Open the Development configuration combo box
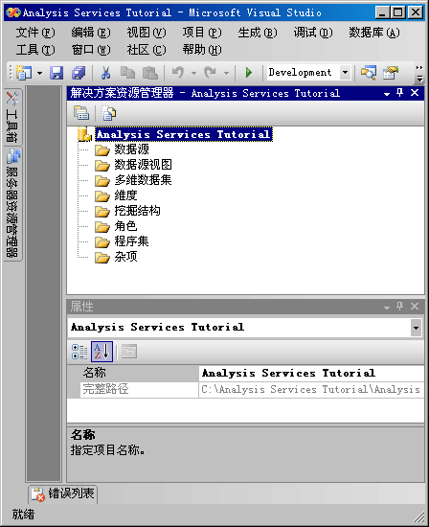429x527 pixels. pos(309,72)
